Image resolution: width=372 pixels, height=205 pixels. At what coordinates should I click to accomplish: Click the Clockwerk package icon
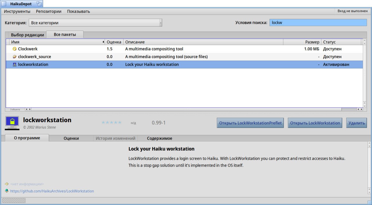(15, 49)
